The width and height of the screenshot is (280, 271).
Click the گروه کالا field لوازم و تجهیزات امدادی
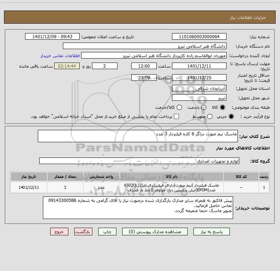(139, 161)
